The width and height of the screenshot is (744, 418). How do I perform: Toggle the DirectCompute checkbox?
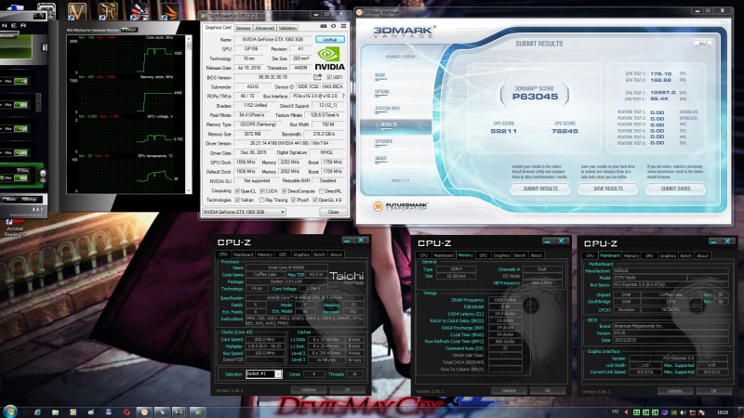285,191
